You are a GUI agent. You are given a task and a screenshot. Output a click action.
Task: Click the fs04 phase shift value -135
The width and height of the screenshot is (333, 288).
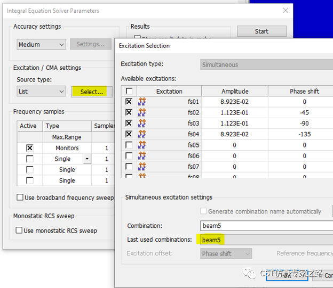coord(304,134)
